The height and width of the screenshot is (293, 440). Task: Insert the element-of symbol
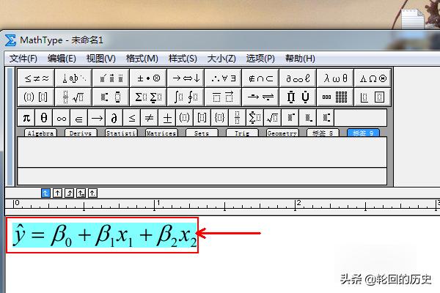click(x=79, y=117)
